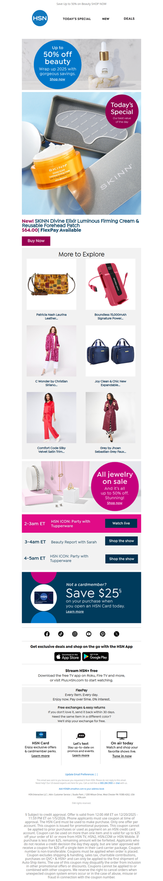Click the Tune in now link
Image resolution: width=163 pixels, height=881 pixels.
click(x=122, y=756)
